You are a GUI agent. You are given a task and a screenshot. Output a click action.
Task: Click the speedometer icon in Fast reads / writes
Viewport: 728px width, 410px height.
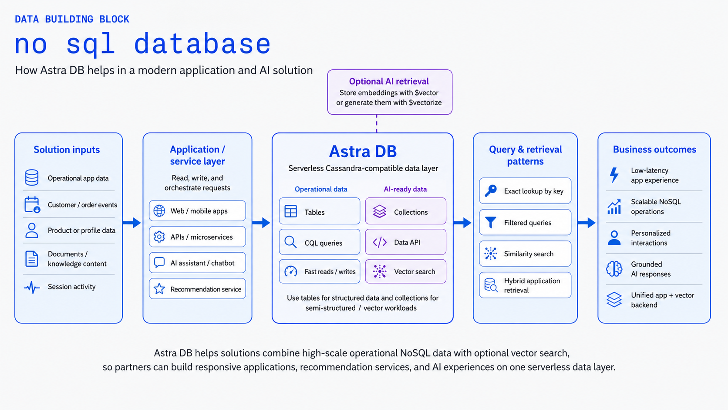(291, 271)
